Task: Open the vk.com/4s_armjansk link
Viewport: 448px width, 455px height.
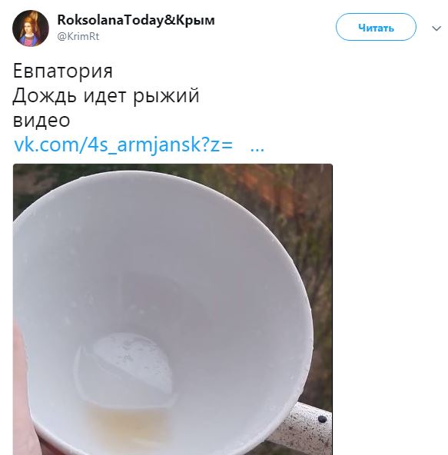Action: point(123,144)
